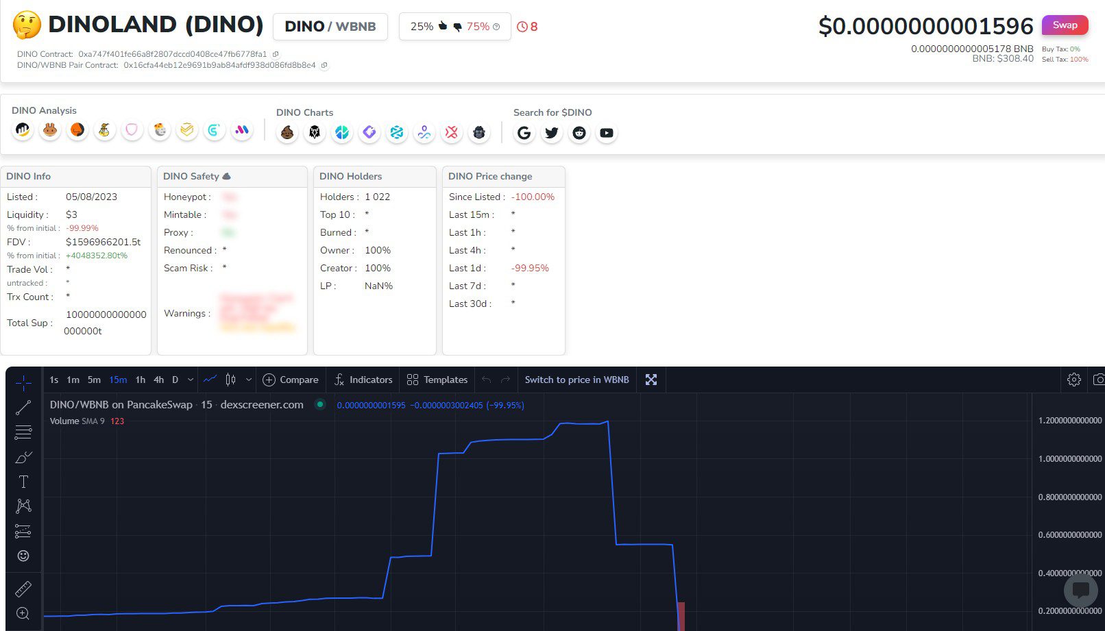Open the first DINO Analysis chart icon
1105x631 pixels.
23,130
